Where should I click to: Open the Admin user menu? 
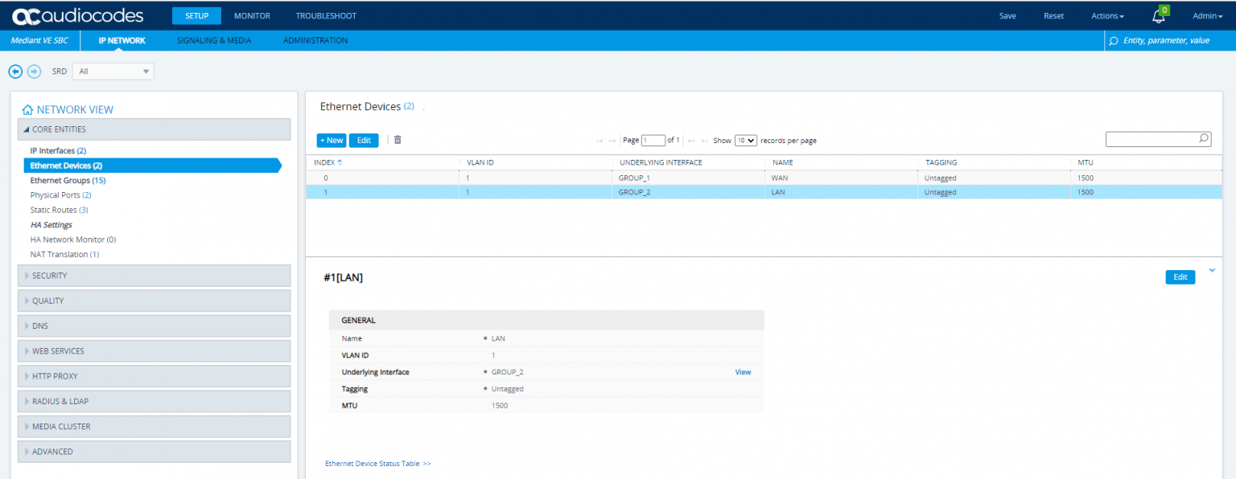pos(1207,16)
